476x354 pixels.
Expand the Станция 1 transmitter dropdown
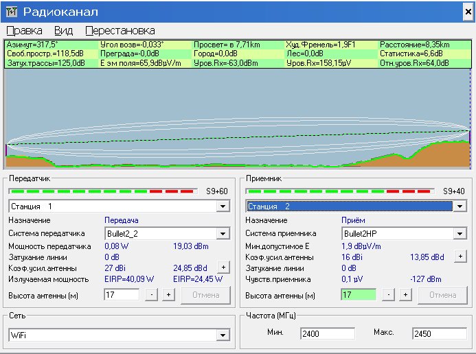pos(223,206)
